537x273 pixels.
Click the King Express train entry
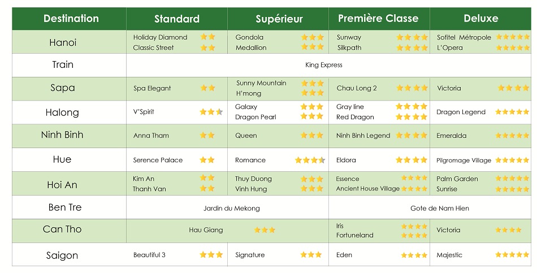pyautogui.click(x=324, y=65)
